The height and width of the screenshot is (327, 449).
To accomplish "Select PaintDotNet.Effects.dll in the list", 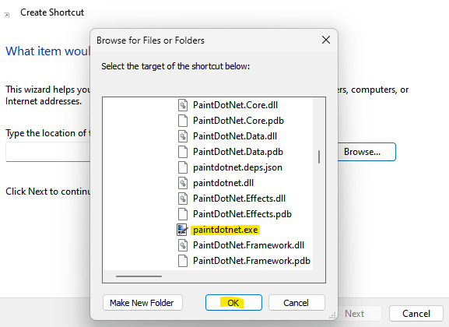I will pyautogui.click(x=239, y=199).
